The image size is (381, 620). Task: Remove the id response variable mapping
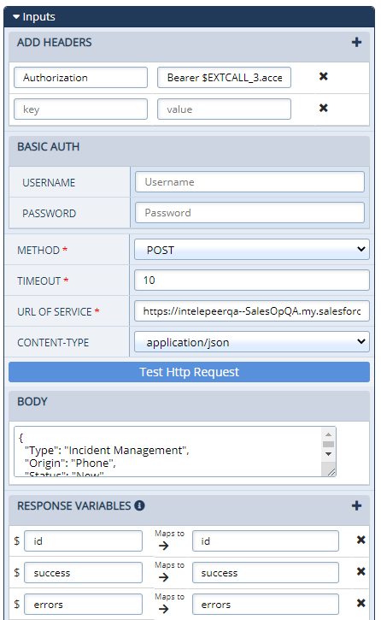(x=360, y=540)
